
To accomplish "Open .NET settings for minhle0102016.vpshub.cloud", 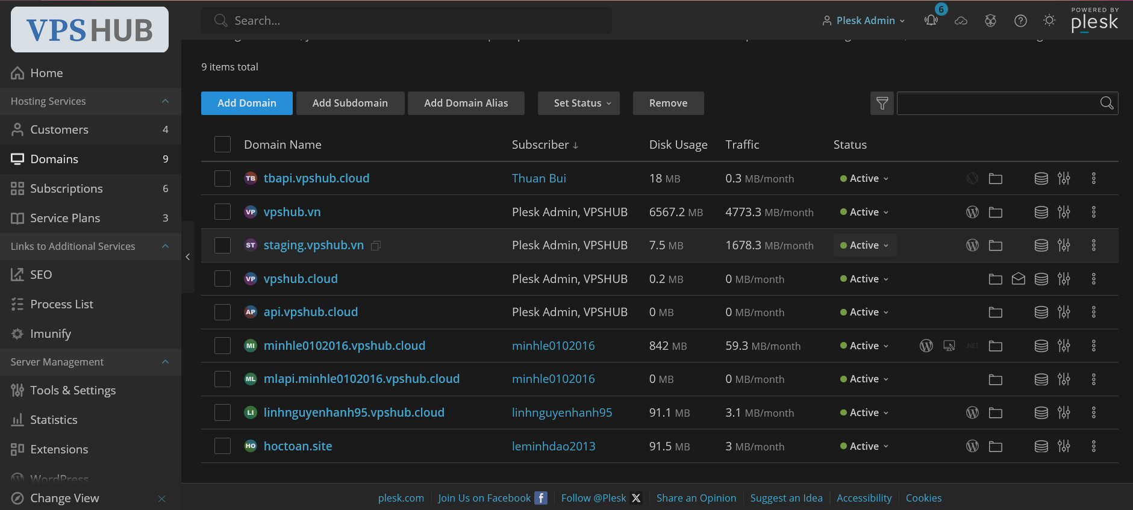I will pyautogui.click(x=972, y=346).
